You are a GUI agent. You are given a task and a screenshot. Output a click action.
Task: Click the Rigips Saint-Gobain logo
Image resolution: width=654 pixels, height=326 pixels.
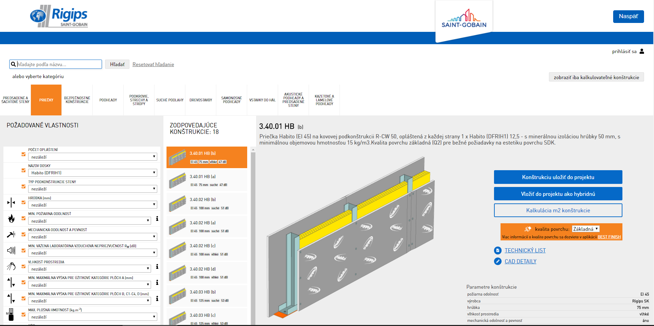(59, 16)
